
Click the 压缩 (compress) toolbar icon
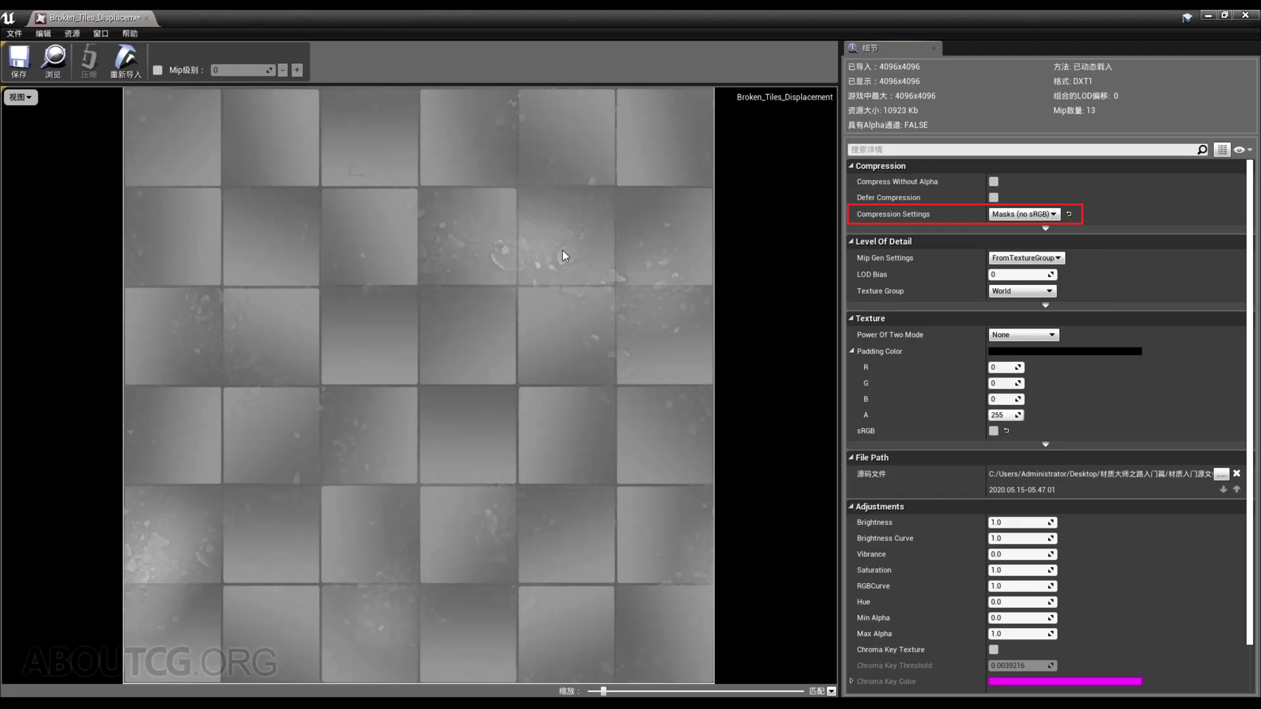pyautogui.click(x=89, y=61)
